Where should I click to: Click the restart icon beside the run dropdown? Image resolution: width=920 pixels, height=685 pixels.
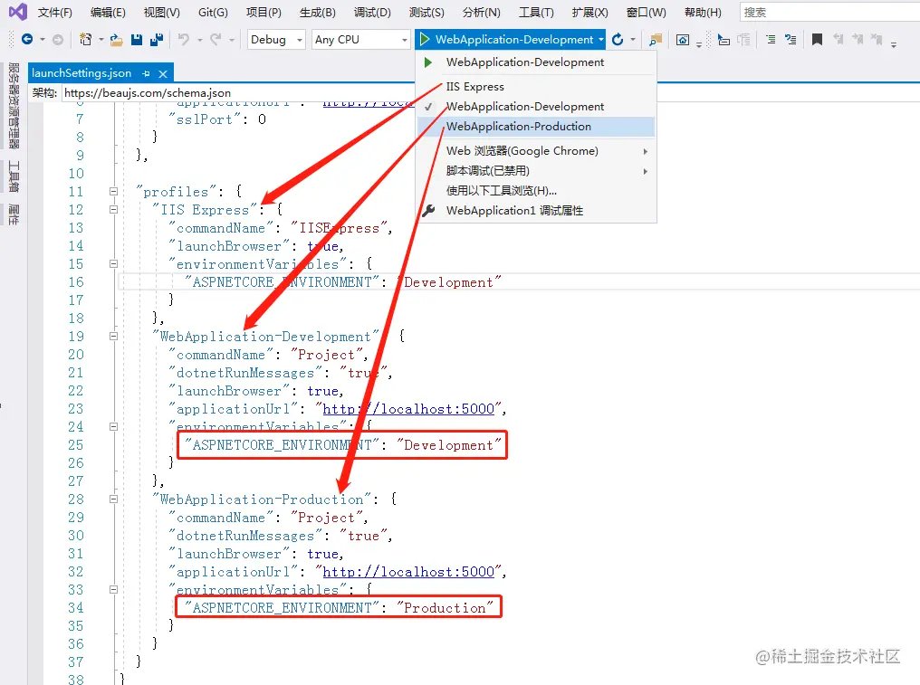(x=618, y=40)
